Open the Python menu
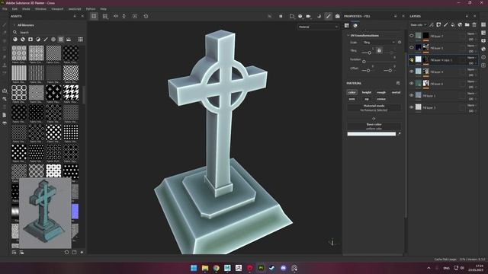488x274 pixels. click(91, 9)
